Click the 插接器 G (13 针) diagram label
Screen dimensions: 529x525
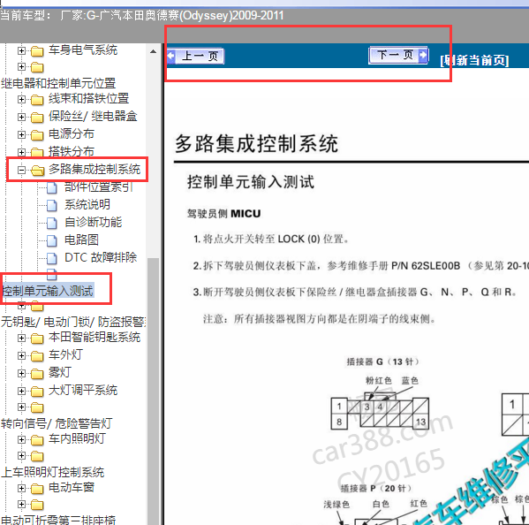382,361
